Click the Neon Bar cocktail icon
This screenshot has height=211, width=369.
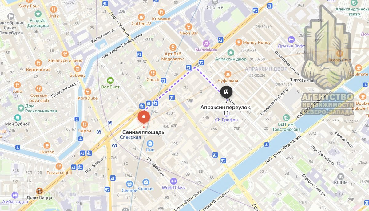pyautogui.click(x=188, y=27)
